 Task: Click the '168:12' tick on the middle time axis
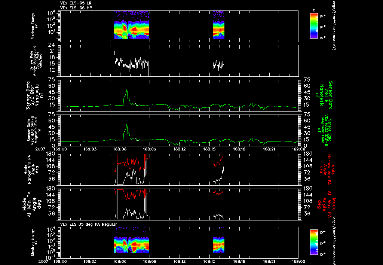[x=180, y=149]
